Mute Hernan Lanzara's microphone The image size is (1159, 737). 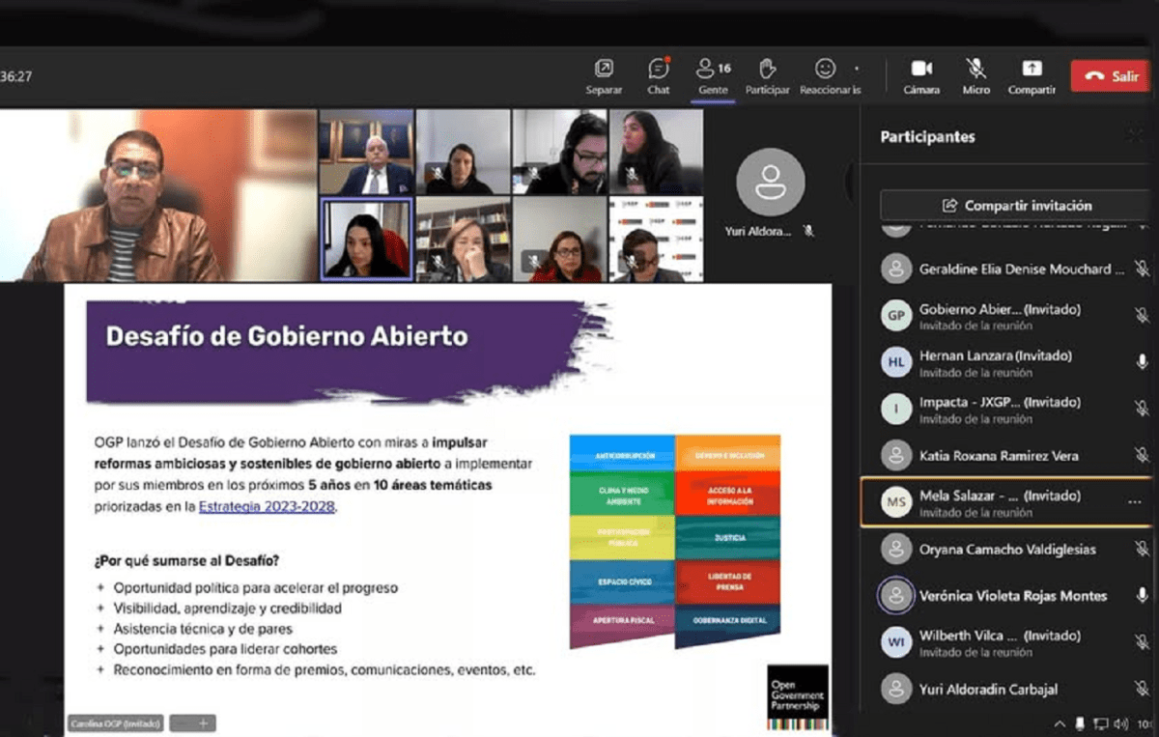[x=1142, y=362]
